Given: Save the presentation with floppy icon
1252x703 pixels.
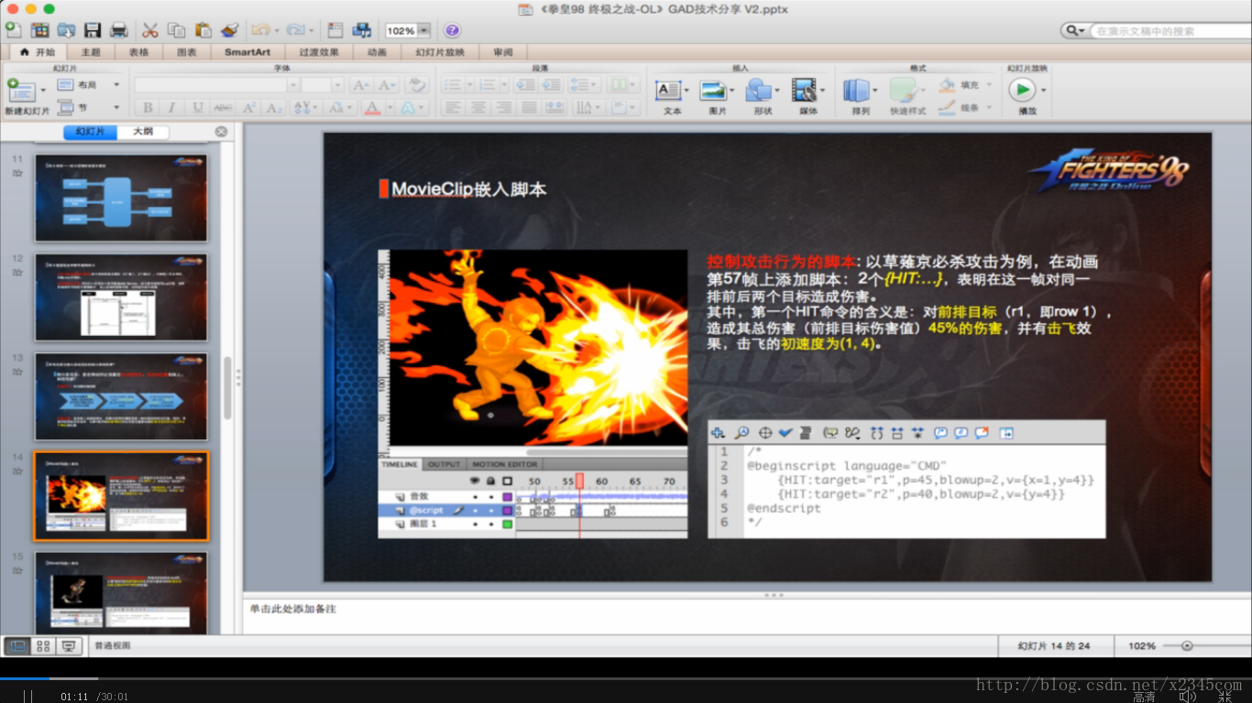Looking at the screenshot, I should 93,30.
